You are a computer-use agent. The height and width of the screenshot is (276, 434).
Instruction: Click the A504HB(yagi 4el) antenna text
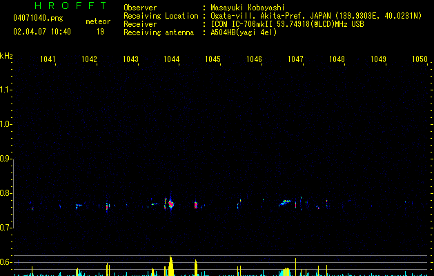[x=244, y=32]
